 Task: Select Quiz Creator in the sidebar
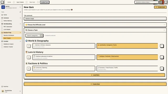(12, 38)
